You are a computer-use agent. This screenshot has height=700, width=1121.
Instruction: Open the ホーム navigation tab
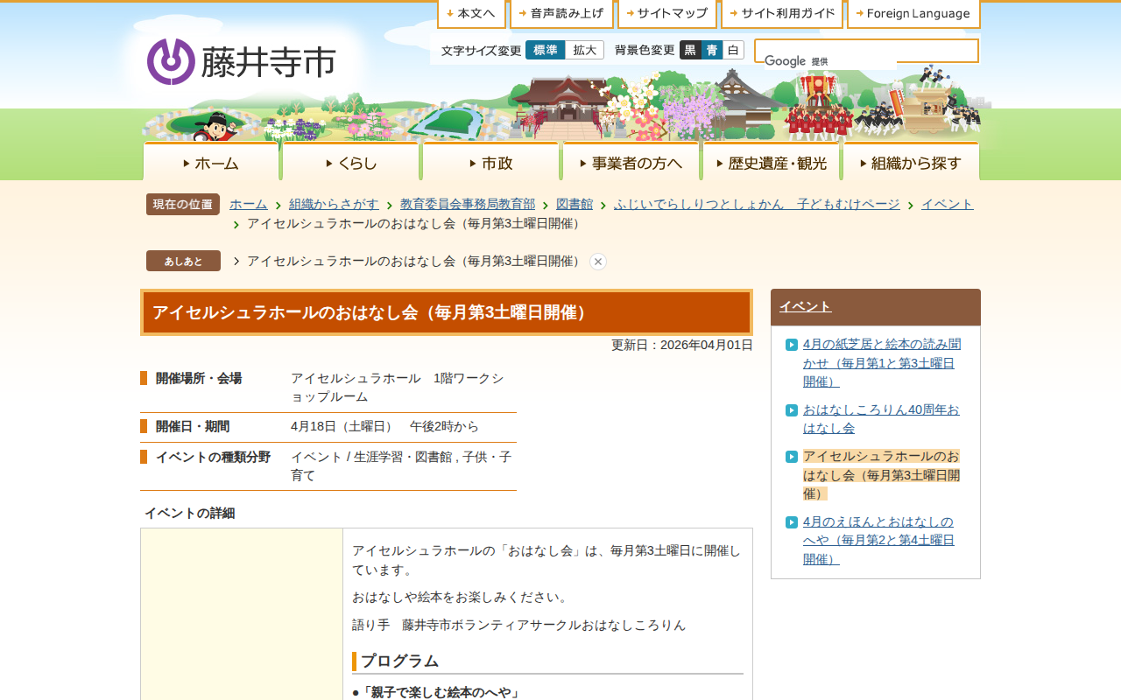(x=211, y=162)
